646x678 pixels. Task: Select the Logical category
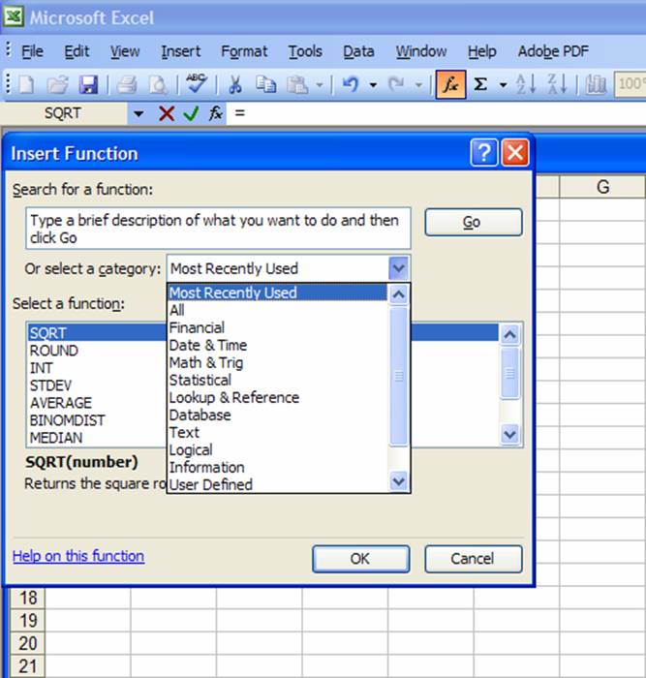click(x=278, y=450)
